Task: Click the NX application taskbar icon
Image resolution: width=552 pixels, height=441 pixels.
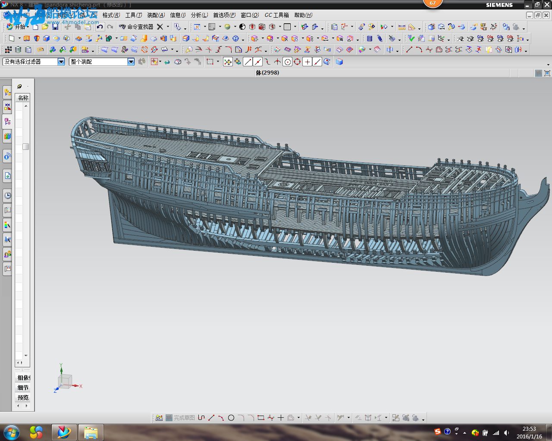Action: coord(64,432)
